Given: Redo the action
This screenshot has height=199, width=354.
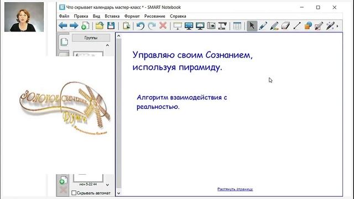Looking at the screenshot, I should pos(152,26).
